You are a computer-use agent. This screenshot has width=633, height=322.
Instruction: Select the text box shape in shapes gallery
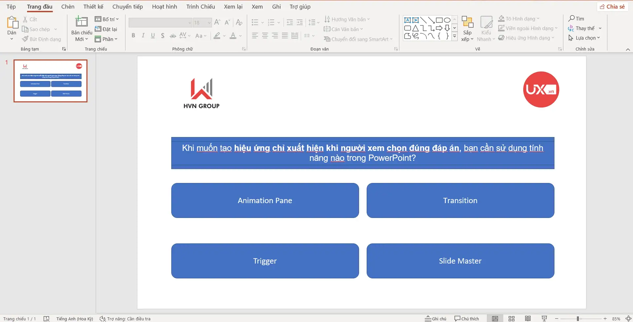point(408,20)
